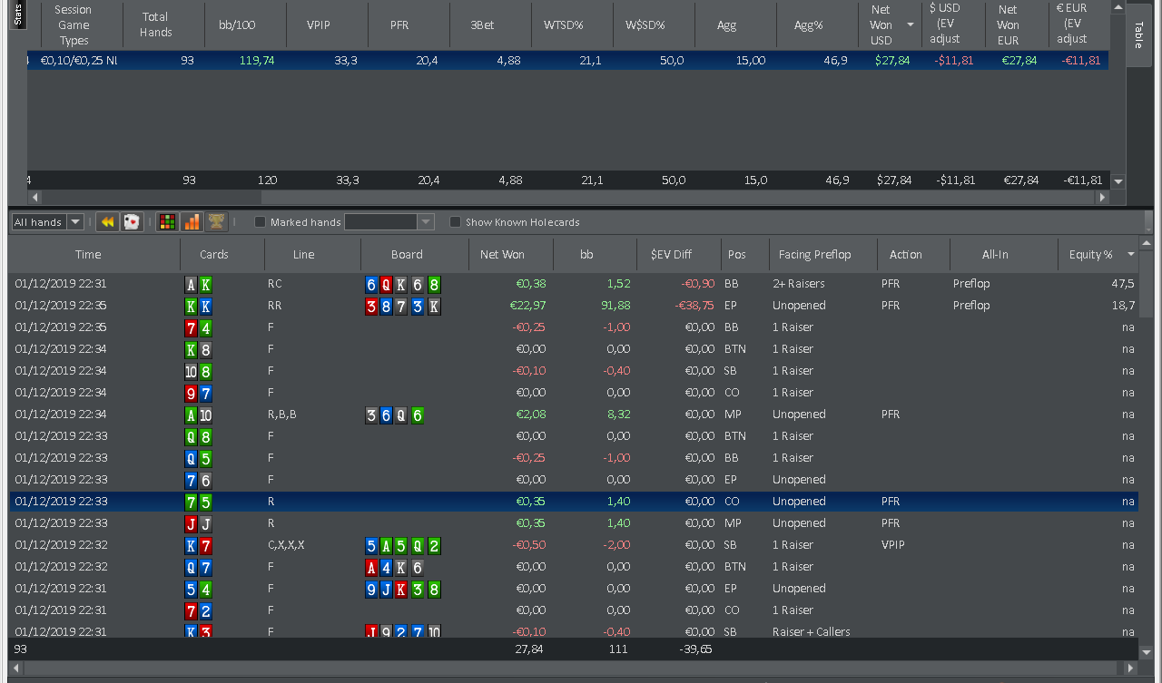
Task: Click the Action column header
Action: (x=905, y=254)
